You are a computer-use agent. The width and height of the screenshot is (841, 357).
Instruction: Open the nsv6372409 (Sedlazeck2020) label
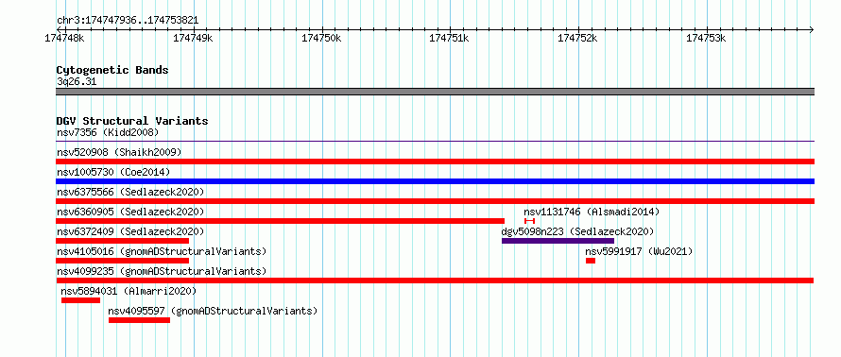pyautogui.click(x=130, y=231)
